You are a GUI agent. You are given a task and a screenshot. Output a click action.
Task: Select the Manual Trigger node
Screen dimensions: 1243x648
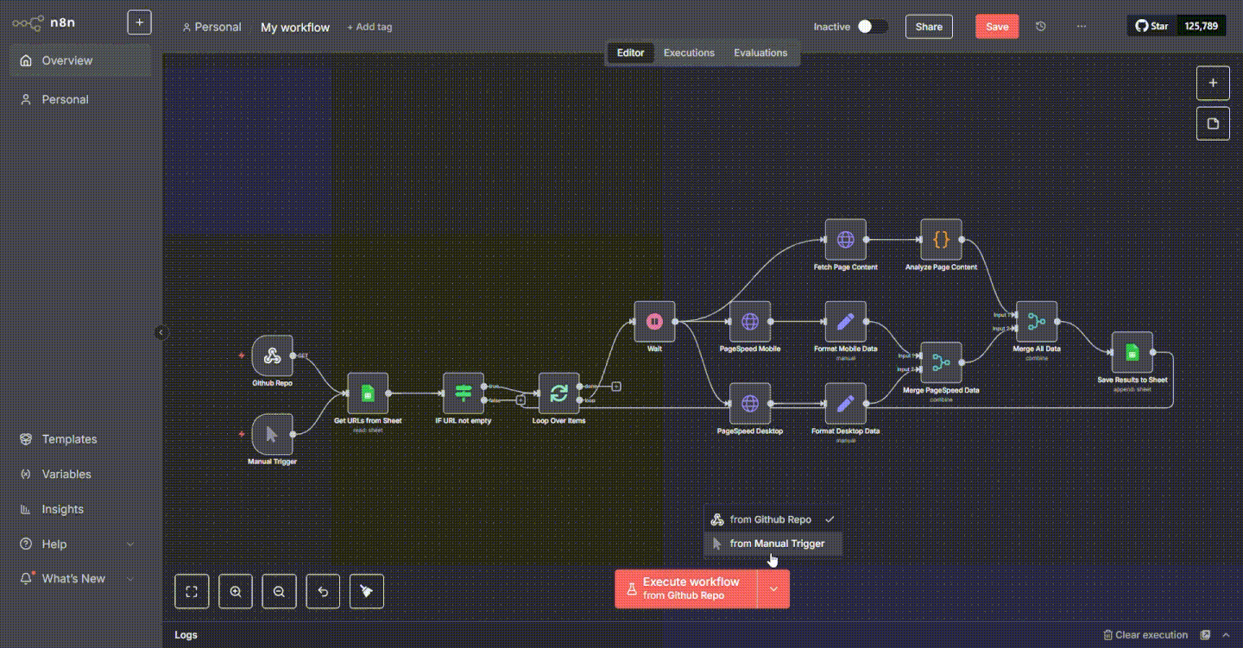272,433
